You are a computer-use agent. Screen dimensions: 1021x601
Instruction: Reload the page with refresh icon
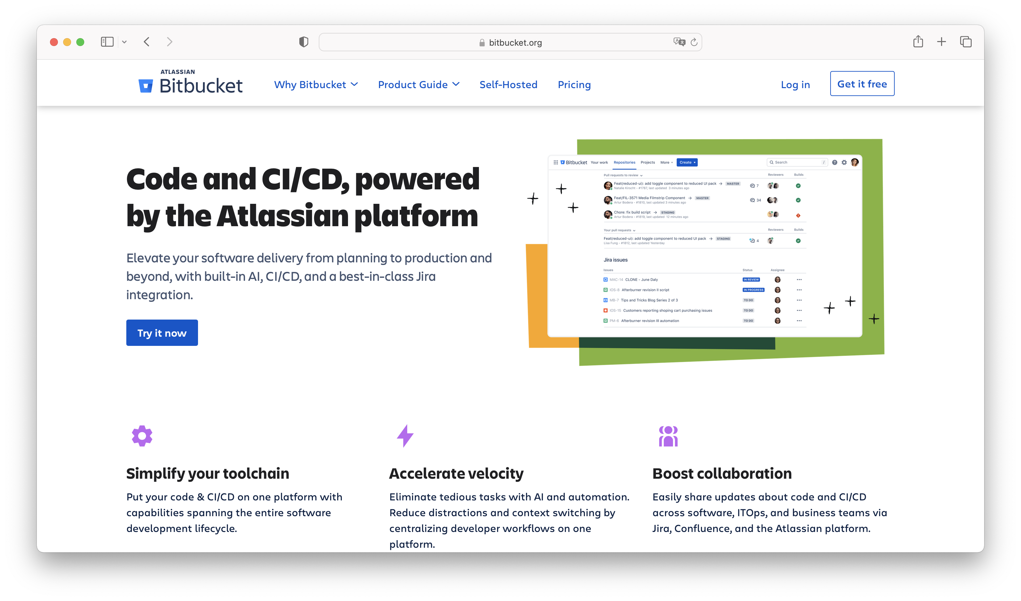694,42
